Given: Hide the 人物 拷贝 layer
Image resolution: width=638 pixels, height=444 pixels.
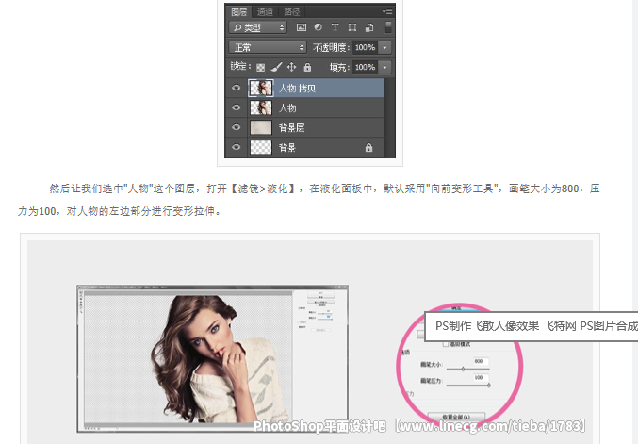Looking at the screenshot, I should (237, 89).
